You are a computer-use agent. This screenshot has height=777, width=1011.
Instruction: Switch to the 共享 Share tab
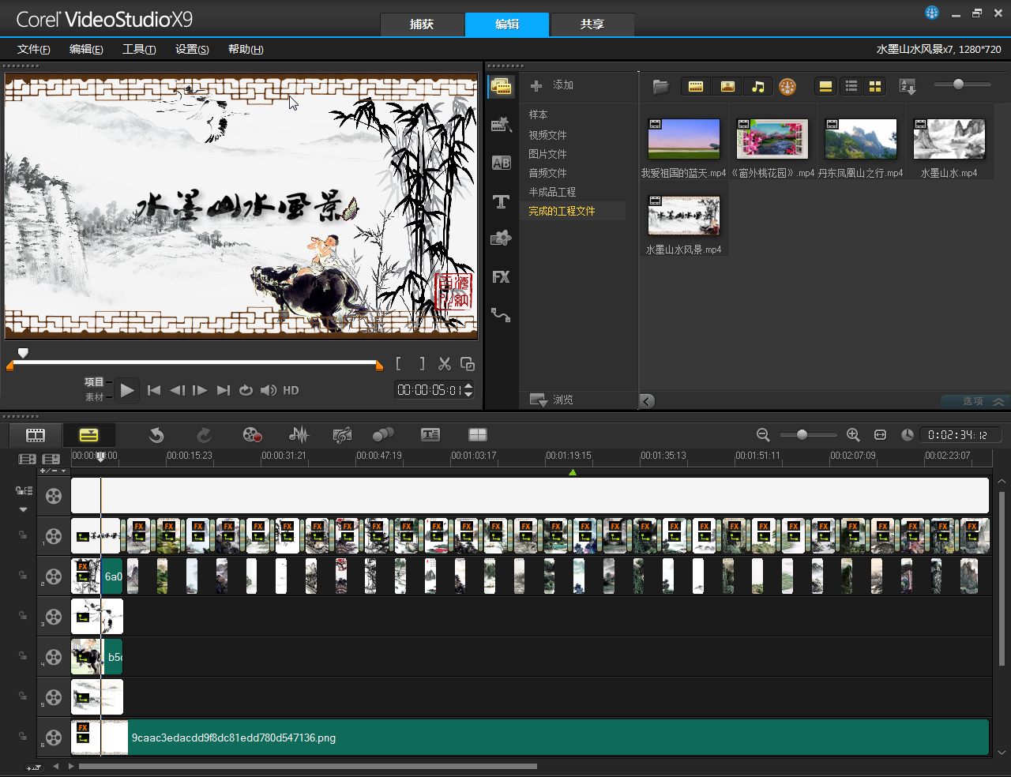592,24
